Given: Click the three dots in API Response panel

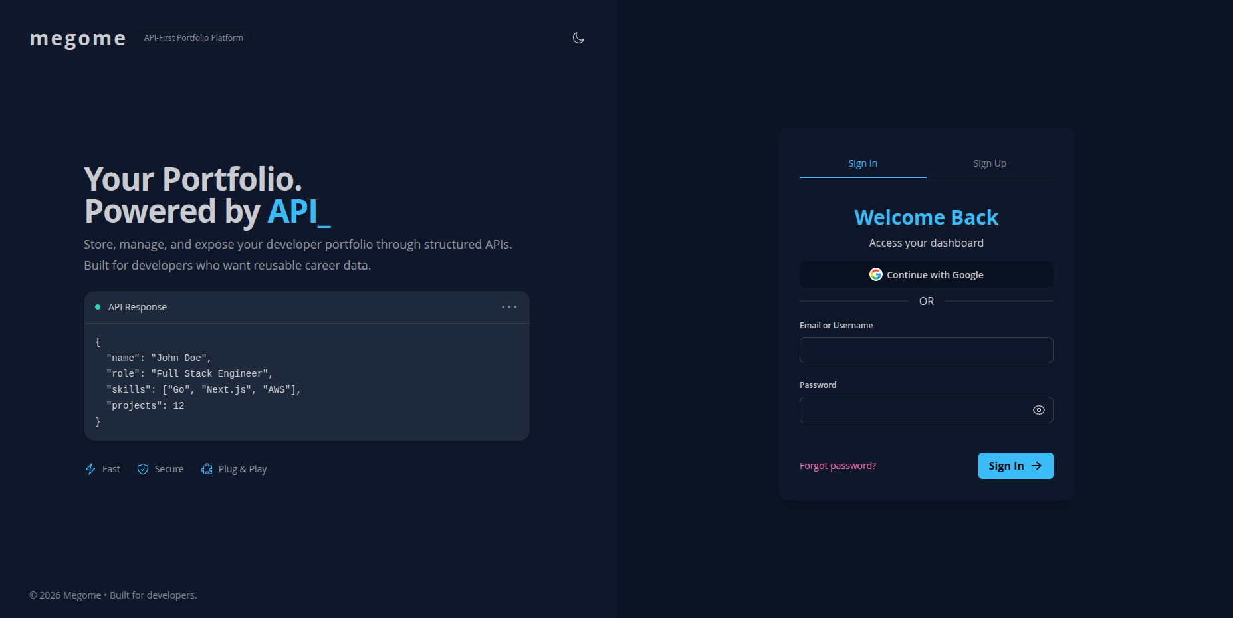Looking at the screenshot, I should (x=509, y=307).
